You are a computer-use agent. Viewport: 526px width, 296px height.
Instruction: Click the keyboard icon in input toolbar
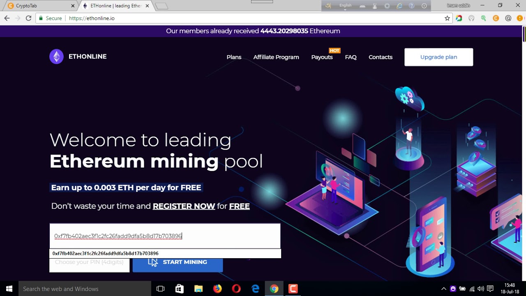362,6
